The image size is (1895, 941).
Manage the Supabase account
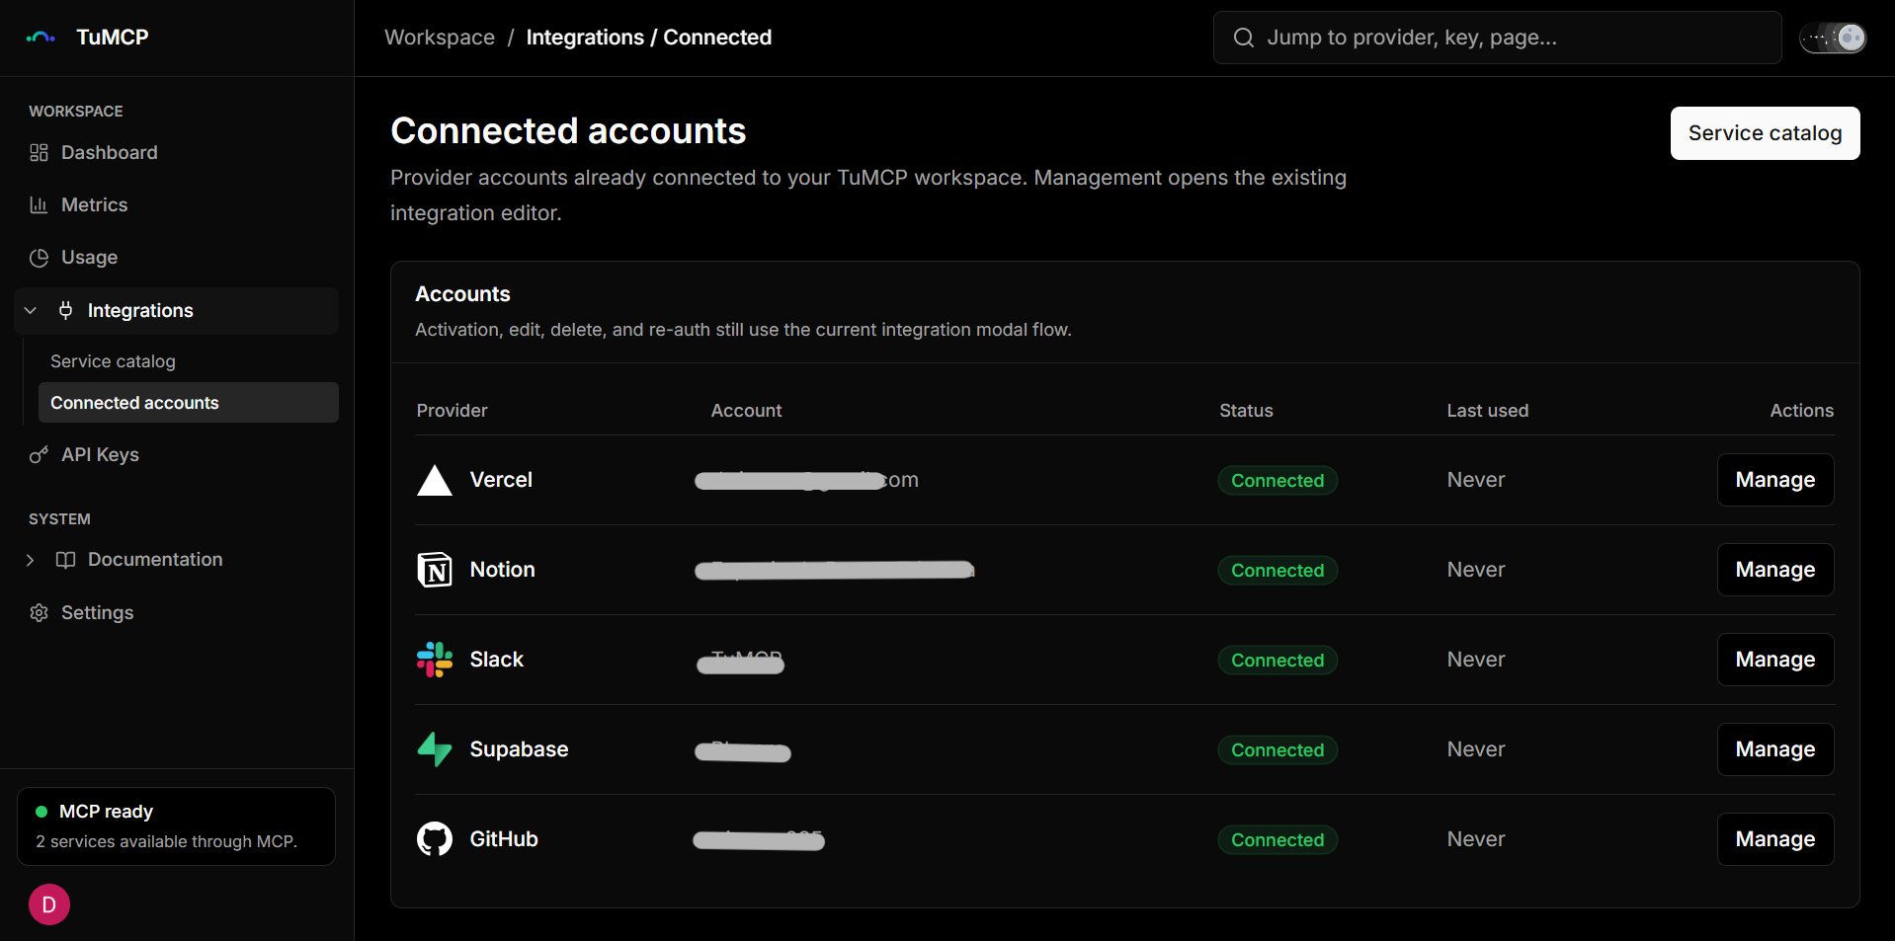pyautogui.click(x=1775, y=749)
